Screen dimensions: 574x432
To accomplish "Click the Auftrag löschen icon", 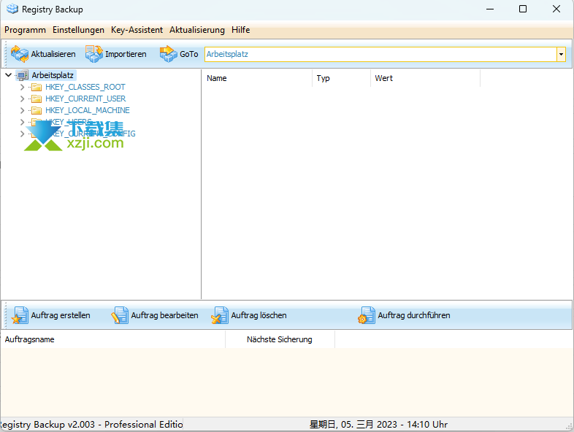I will click(220, 315).
